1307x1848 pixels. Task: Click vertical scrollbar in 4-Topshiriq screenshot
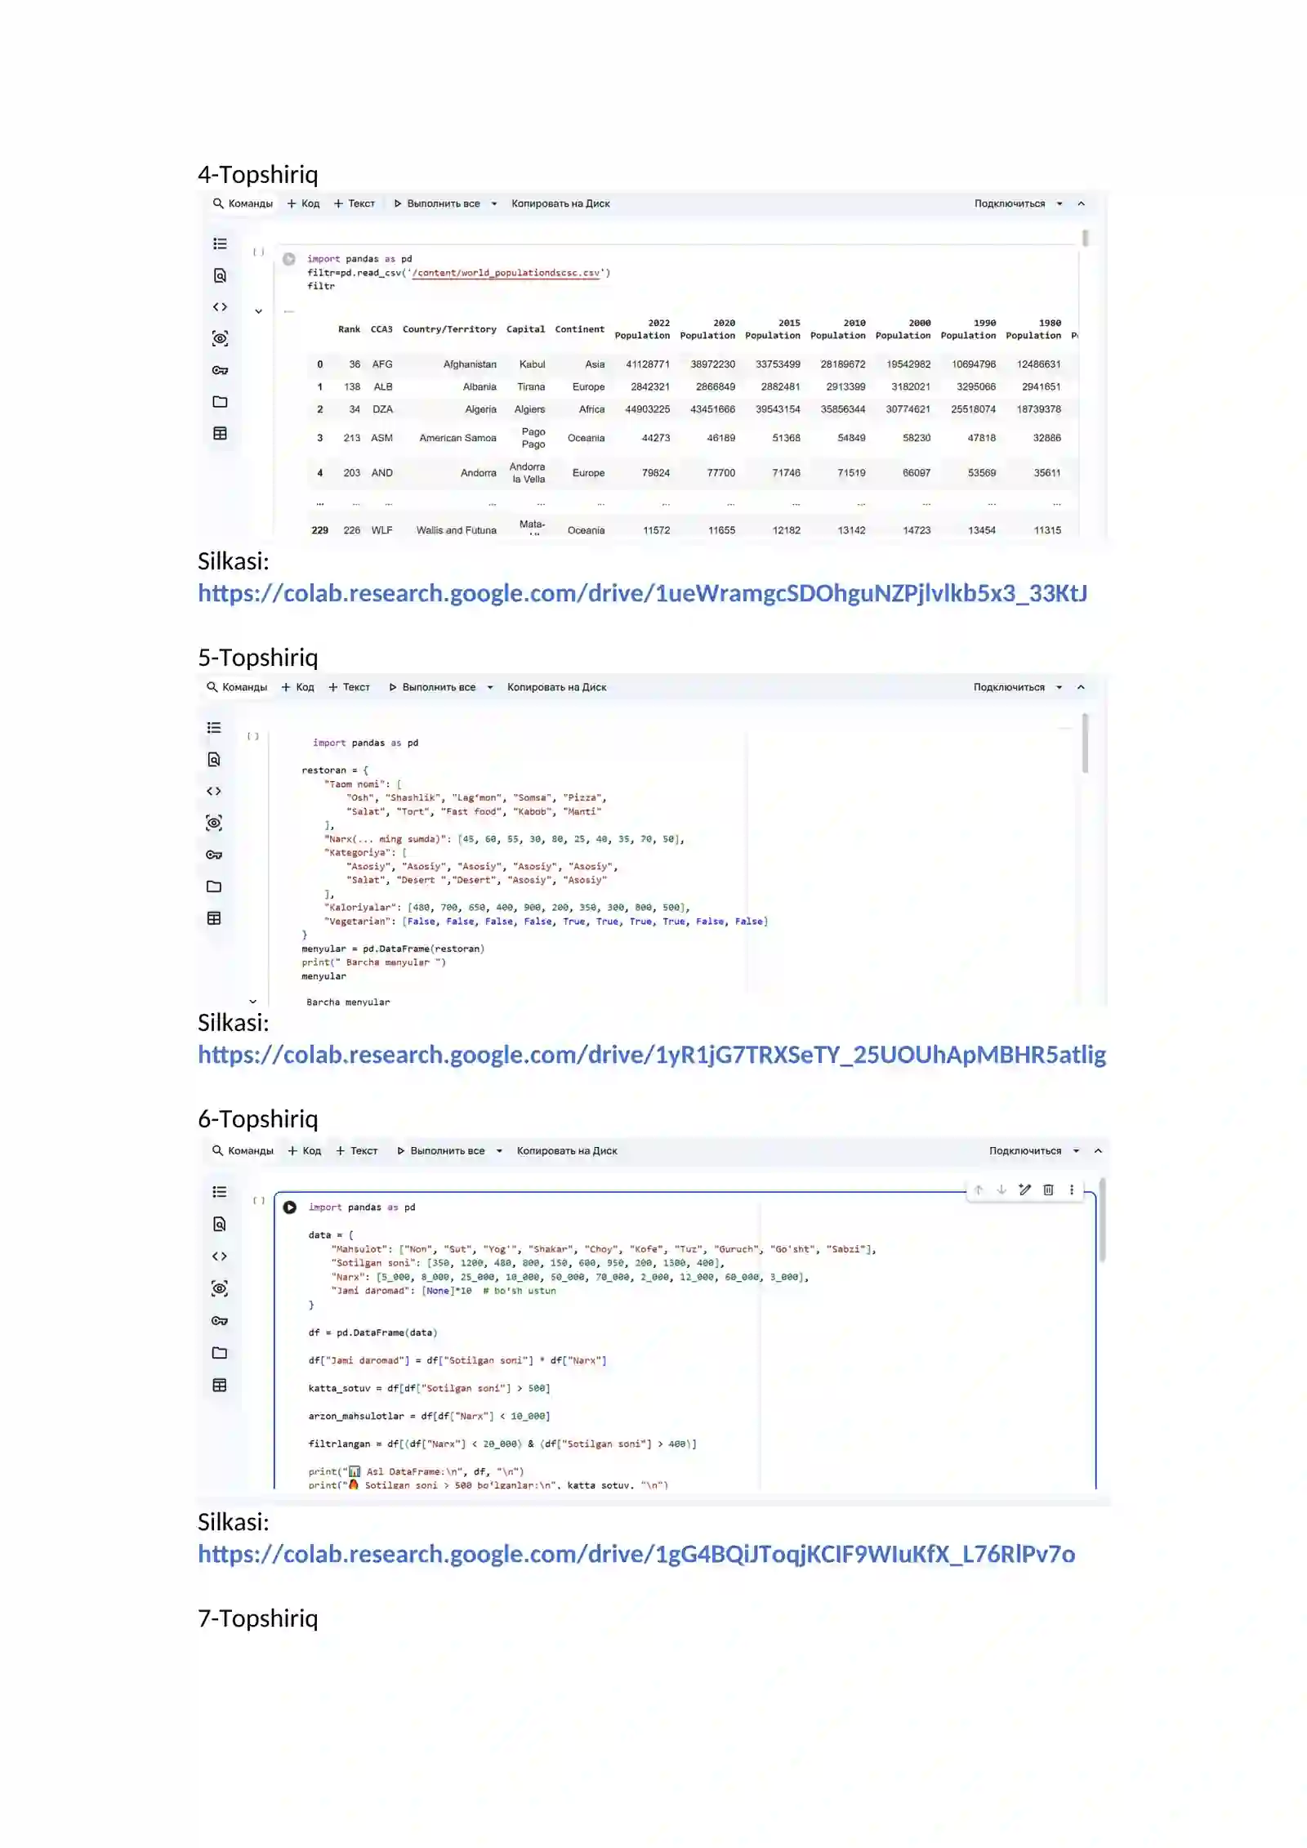[x=1086, y=239]
